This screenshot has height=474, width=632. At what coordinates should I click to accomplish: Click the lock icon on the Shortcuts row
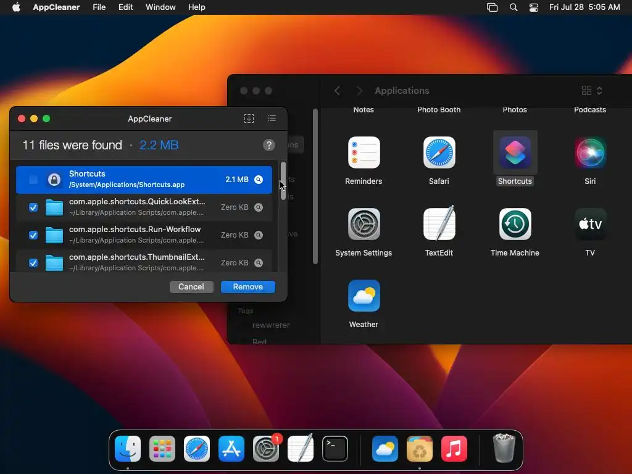click(x=54, y=180)
